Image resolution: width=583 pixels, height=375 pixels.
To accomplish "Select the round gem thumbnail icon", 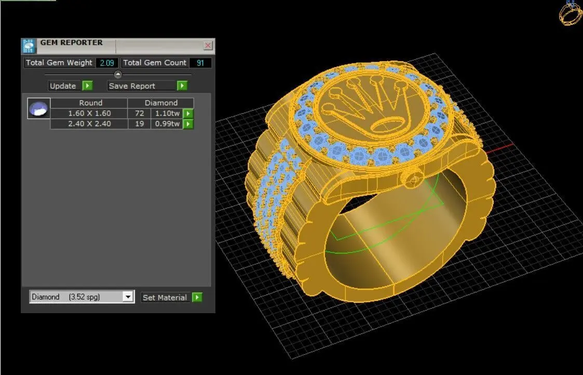I will (x=38, y=108).
